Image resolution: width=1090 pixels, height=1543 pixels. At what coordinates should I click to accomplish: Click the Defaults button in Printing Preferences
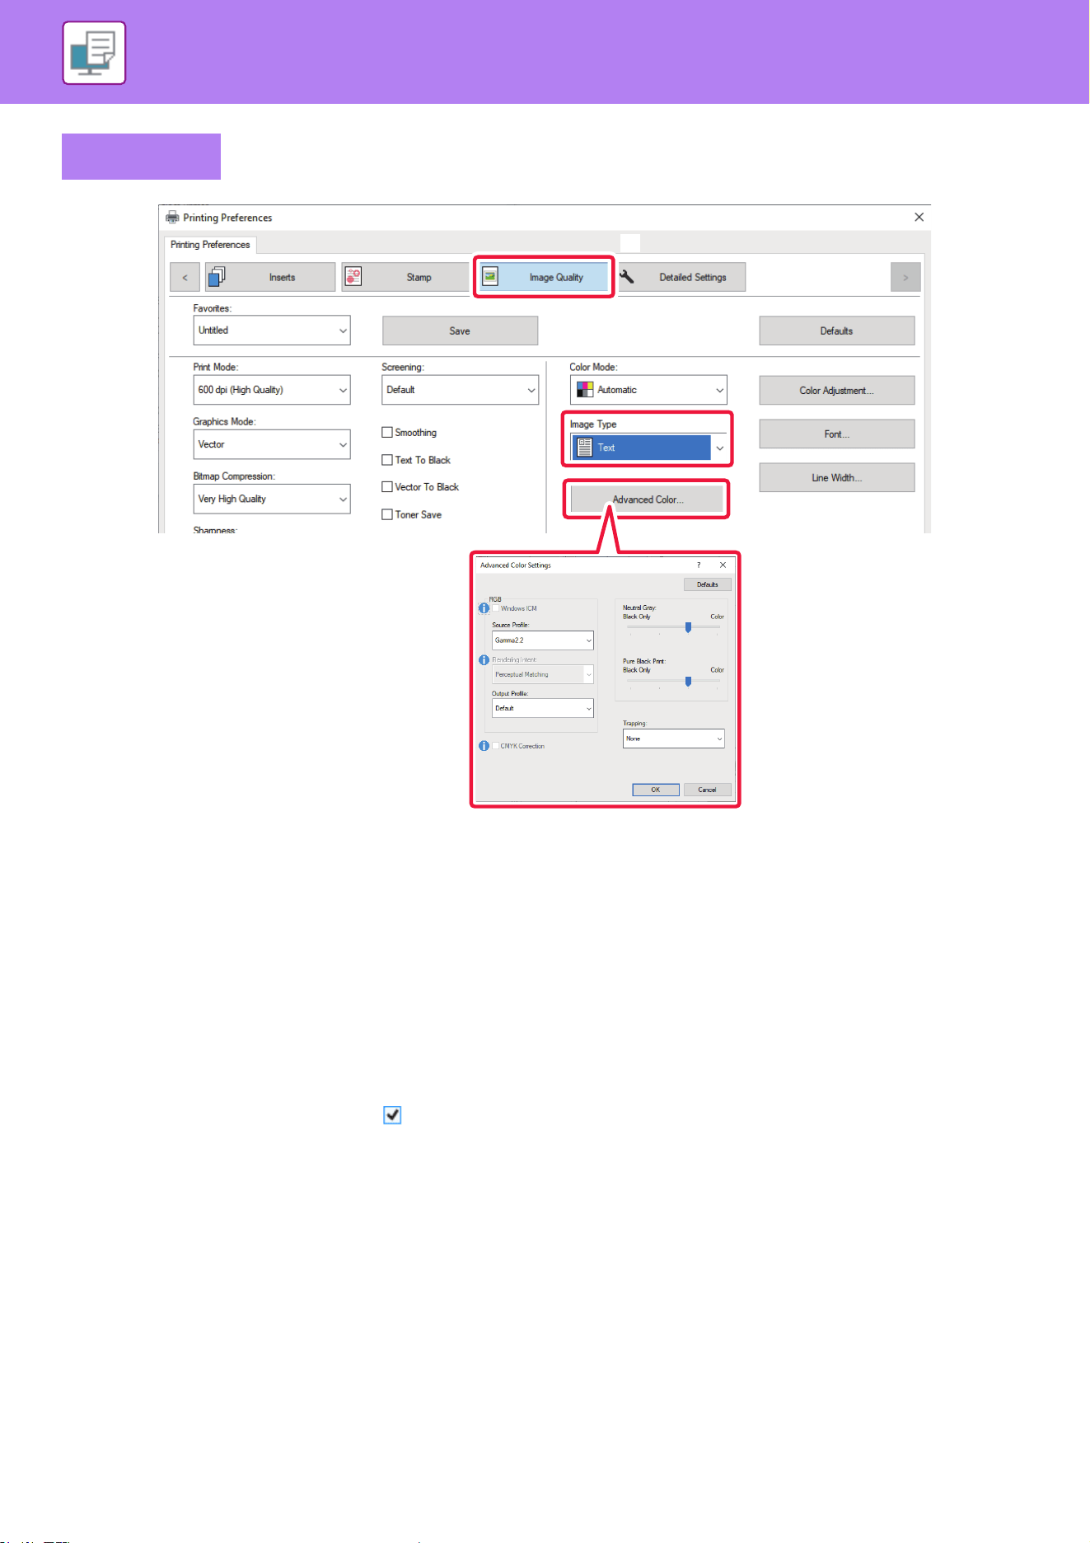836,331
